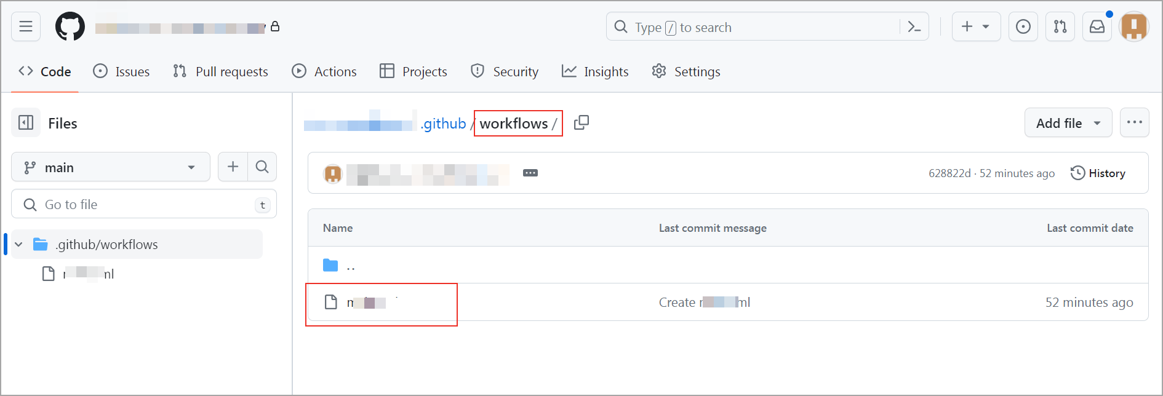The image size is (1163, 396).
Task: Open the Actions tab
Action: click(324, 71)
